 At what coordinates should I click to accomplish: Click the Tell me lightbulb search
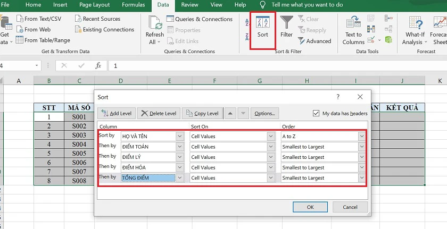(263, 5)
